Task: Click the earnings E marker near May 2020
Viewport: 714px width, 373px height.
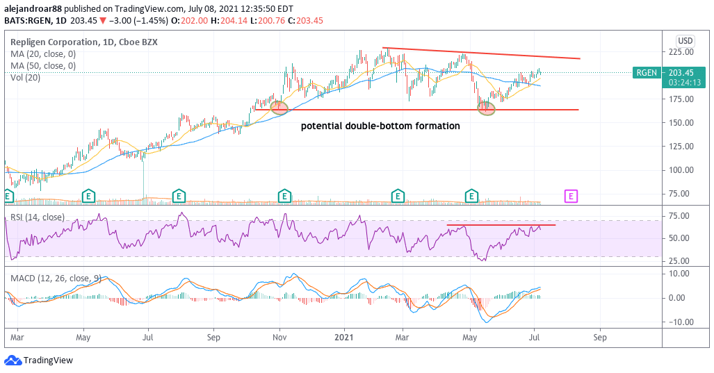Action: point(88,196)
